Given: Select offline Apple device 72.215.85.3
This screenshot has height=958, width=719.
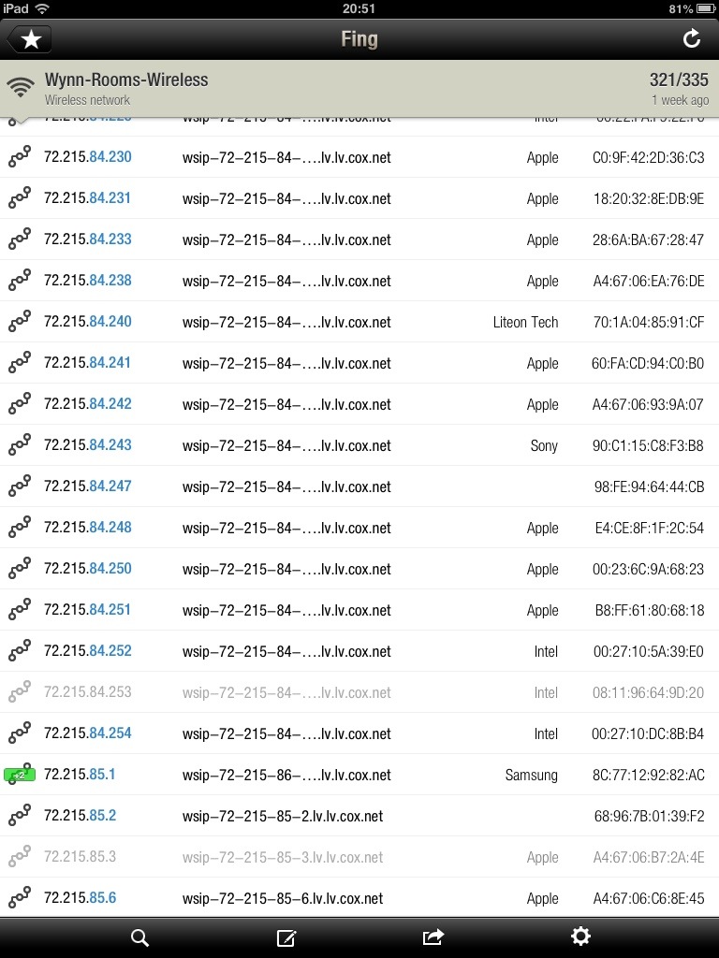Looking at the screenshot, I should pyautogui.click(x=359, y=857).
